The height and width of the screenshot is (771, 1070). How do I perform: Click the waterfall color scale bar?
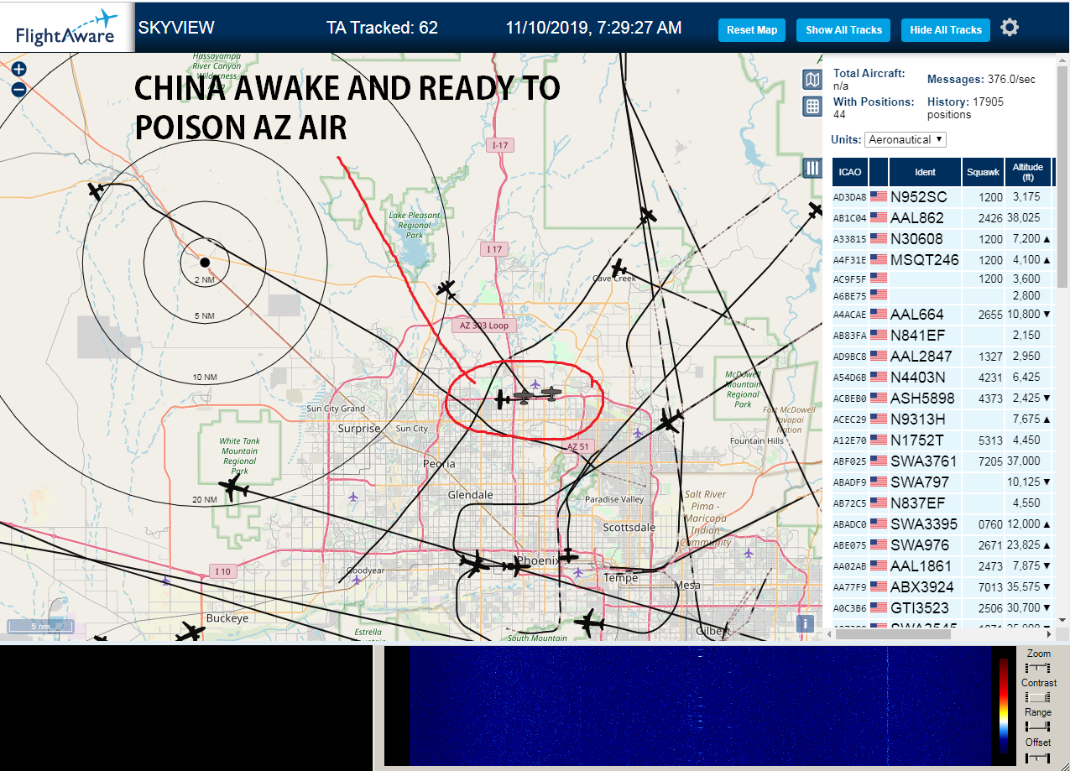[1004, 706]
